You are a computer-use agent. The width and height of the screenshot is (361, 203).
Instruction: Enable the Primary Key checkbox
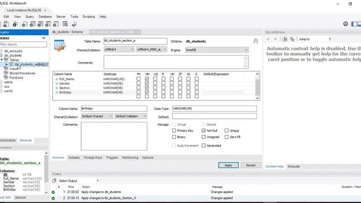point(174,130)
